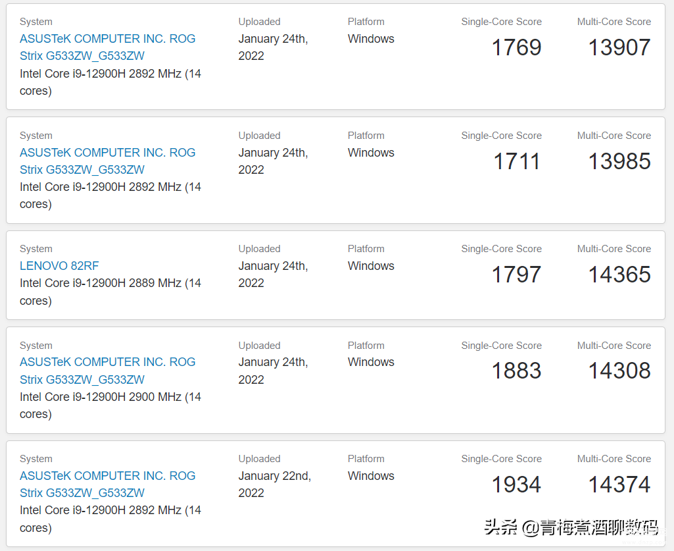This screenshot has height=551, width=674.
Task: Click Windows platform in the LENOVO row
Action: coord(371,266)
